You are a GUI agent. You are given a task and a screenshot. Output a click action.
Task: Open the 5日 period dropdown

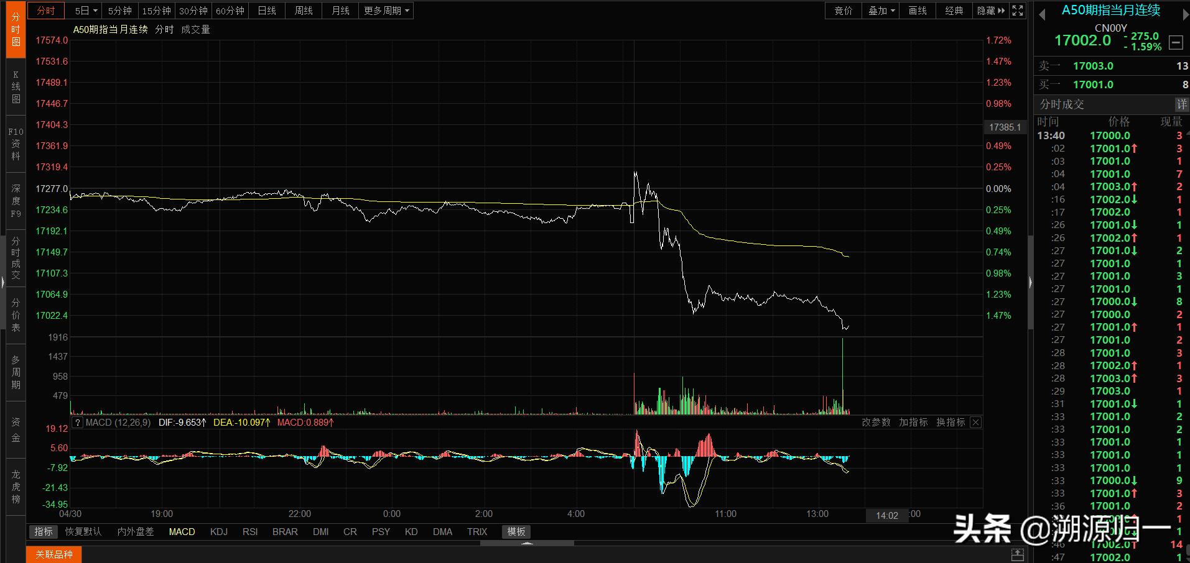[86, 11]
